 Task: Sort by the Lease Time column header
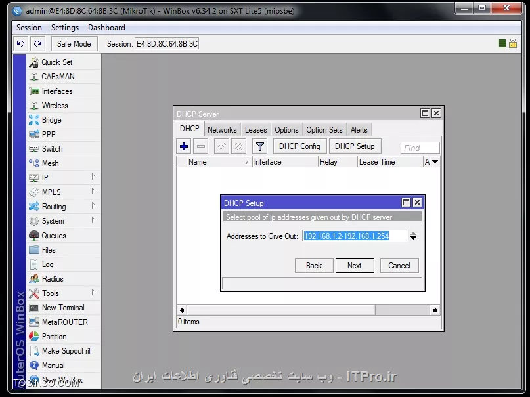pyautogui.click(x=389, y=162)
